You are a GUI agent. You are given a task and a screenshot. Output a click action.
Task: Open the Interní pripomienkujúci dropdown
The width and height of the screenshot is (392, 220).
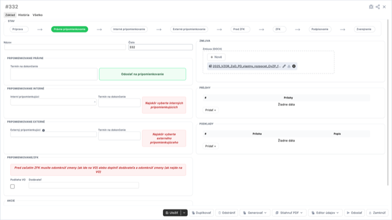pos(53,102)
